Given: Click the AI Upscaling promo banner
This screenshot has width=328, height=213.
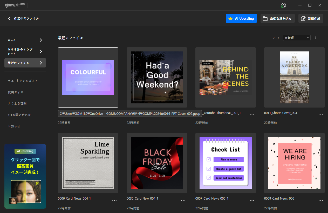Looking at the screenshot, I should pos(25,176).
